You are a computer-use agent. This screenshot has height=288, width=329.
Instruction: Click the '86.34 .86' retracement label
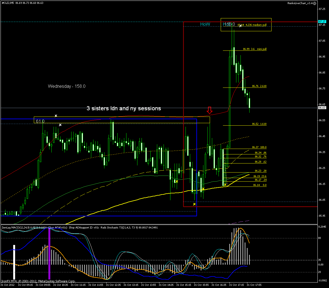[x=260, y=153]
